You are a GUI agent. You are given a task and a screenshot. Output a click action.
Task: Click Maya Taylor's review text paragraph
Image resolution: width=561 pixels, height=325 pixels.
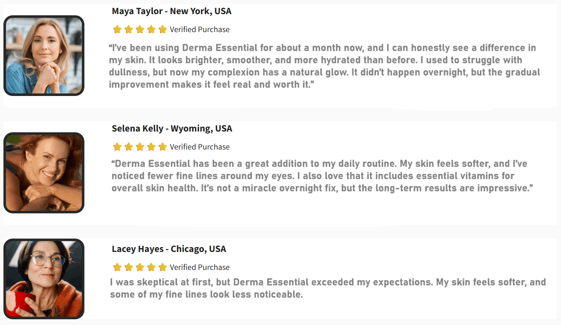pos(324,66)
